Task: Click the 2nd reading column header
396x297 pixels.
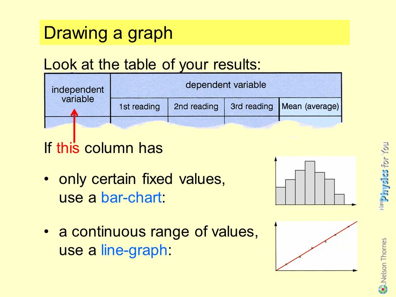Action: point(196,107)
